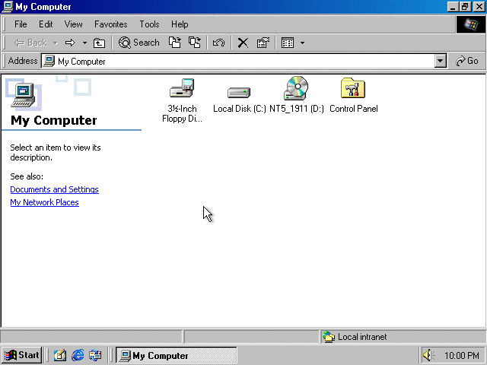487x365 pixels.
Task: Open the Documents and Settings link
Action: pos(54,189)
